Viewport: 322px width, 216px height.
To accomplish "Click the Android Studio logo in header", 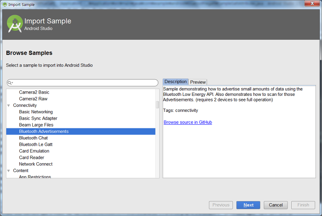I will 15,24.
